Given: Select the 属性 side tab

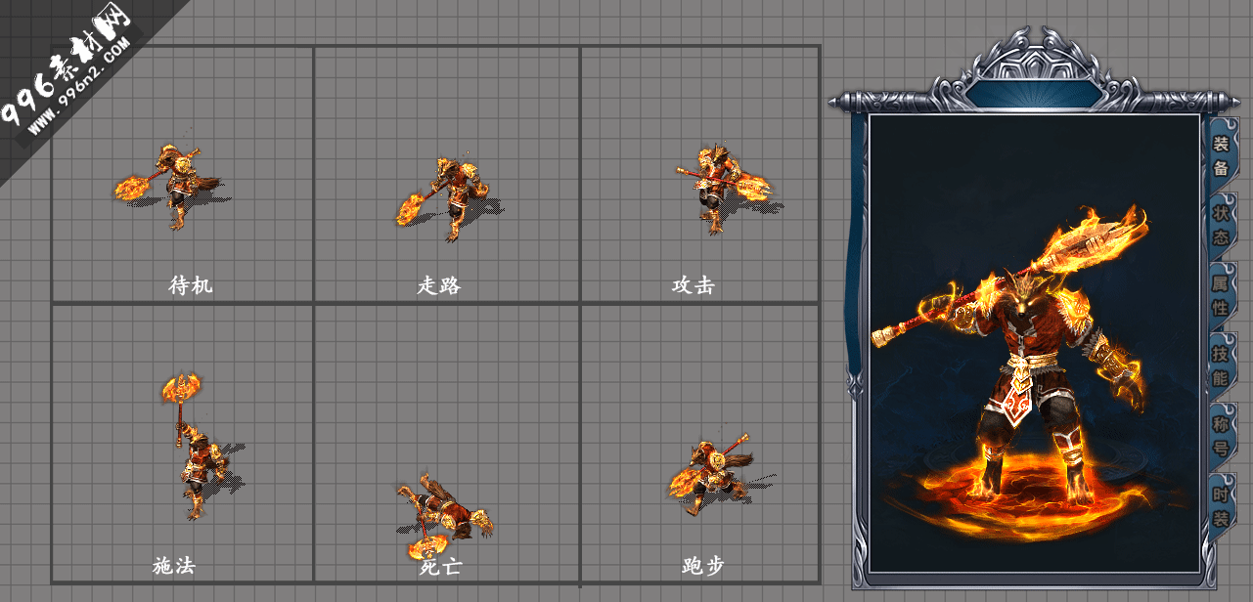Looking at the screenshot, I should pos(1222,295).
